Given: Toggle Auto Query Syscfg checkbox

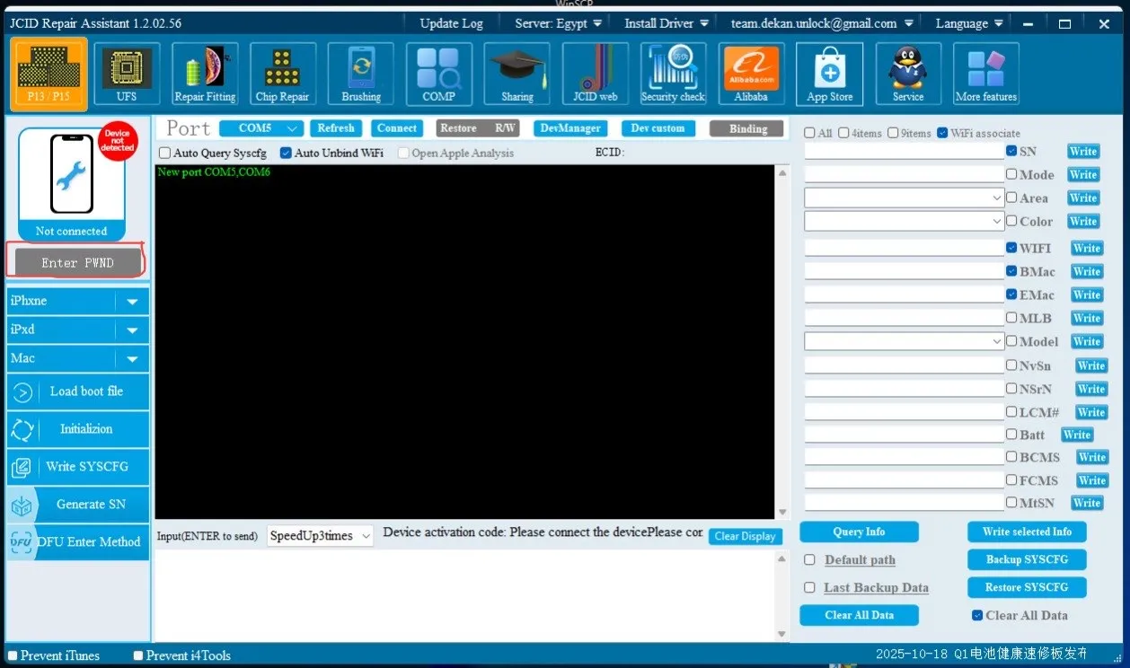Looking at the screenshot, I should [164, 154].
